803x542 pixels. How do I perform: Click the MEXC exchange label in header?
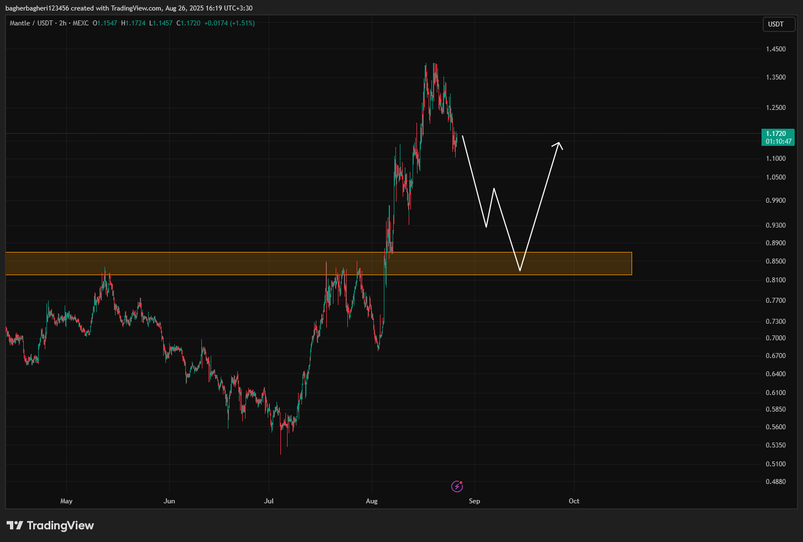[80, 23]
